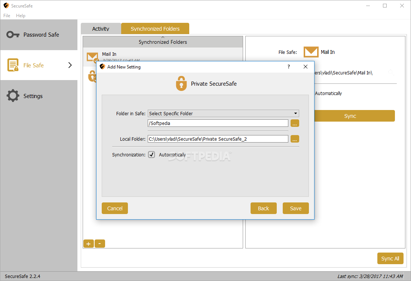The width and height of the screenshot is (411, 281).
Task: Browse for the safe folder with ellipsis button
Action: (x=295, y=123)
